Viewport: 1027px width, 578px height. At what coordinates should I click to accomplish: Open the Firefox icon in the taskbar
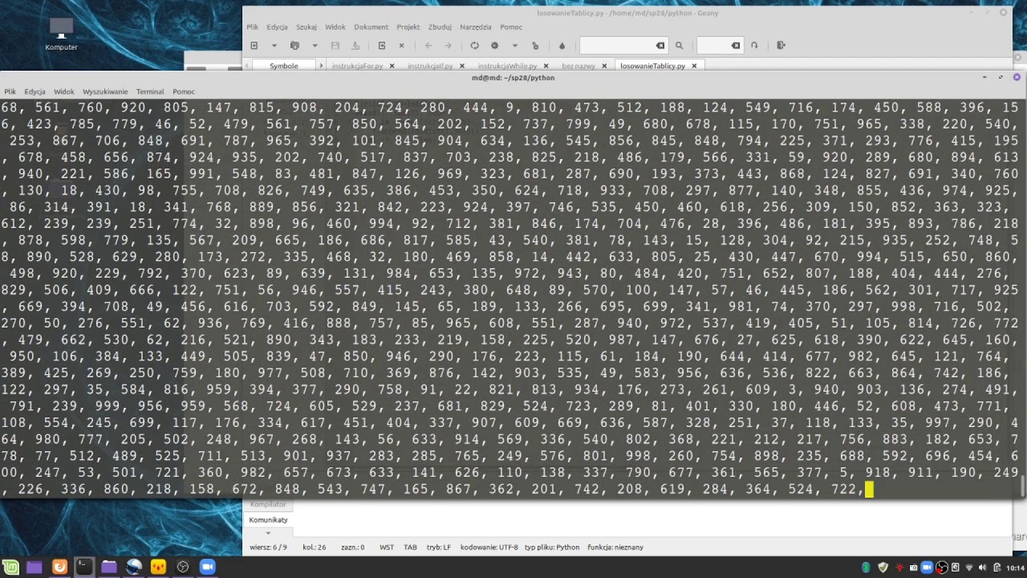59,567
